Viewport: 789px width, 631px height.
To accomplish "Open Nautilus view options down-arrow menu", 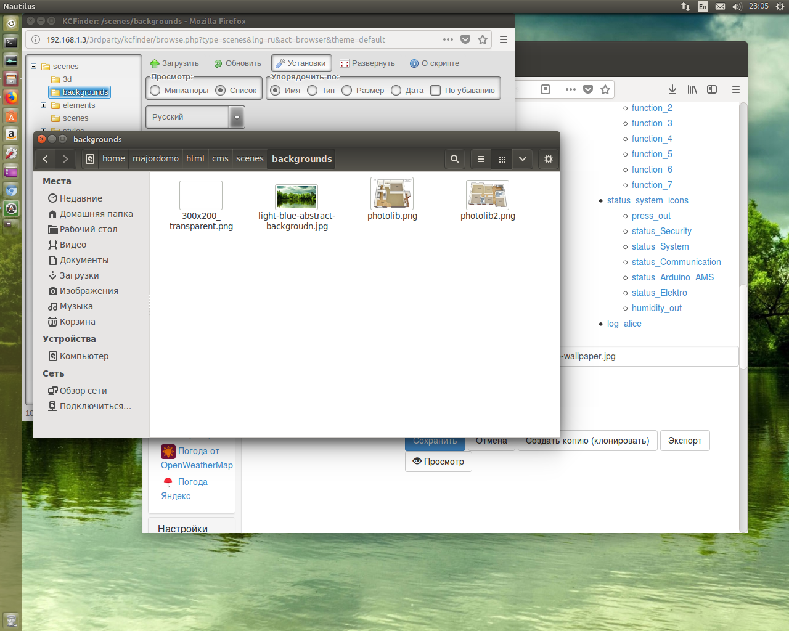I will coord(523,159).
